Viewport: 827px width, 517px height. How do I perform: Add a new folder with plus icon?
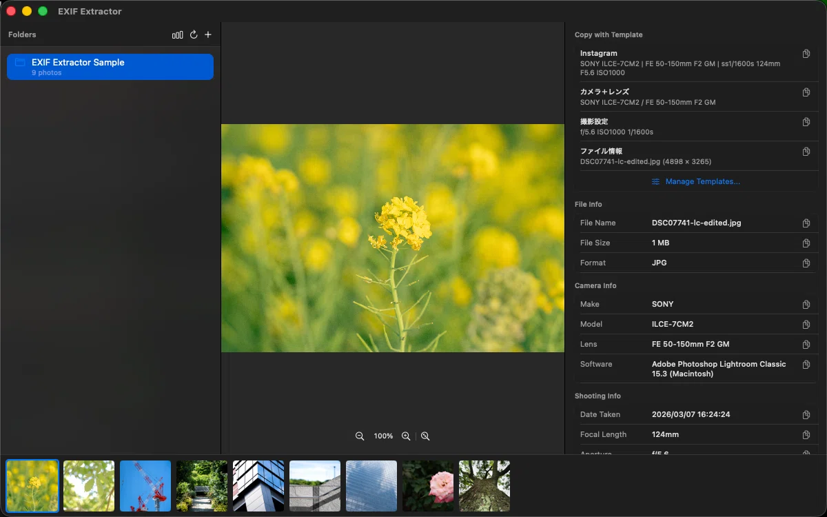208,34
